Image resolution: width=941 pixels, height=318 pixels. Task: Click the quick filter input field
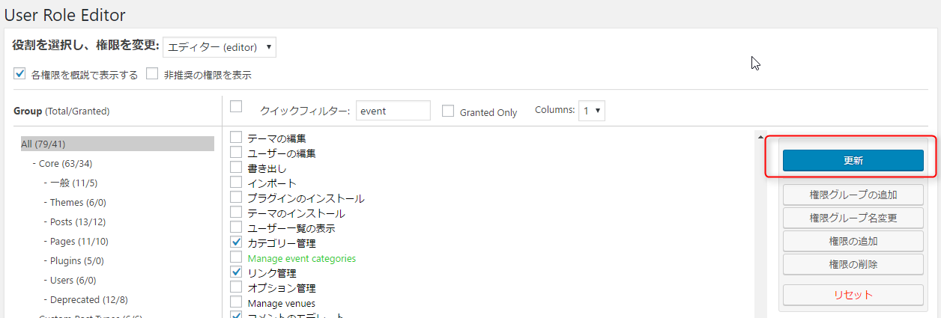click(393, 111)
